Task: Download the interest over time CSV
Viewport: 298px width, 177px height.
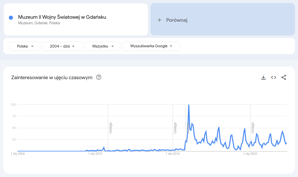Action: [263, 78]
